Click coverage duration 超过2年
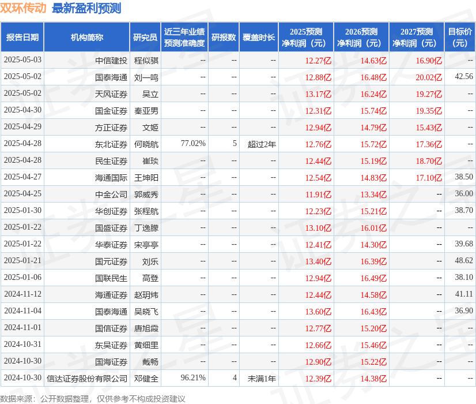 (x=262, y=144)
